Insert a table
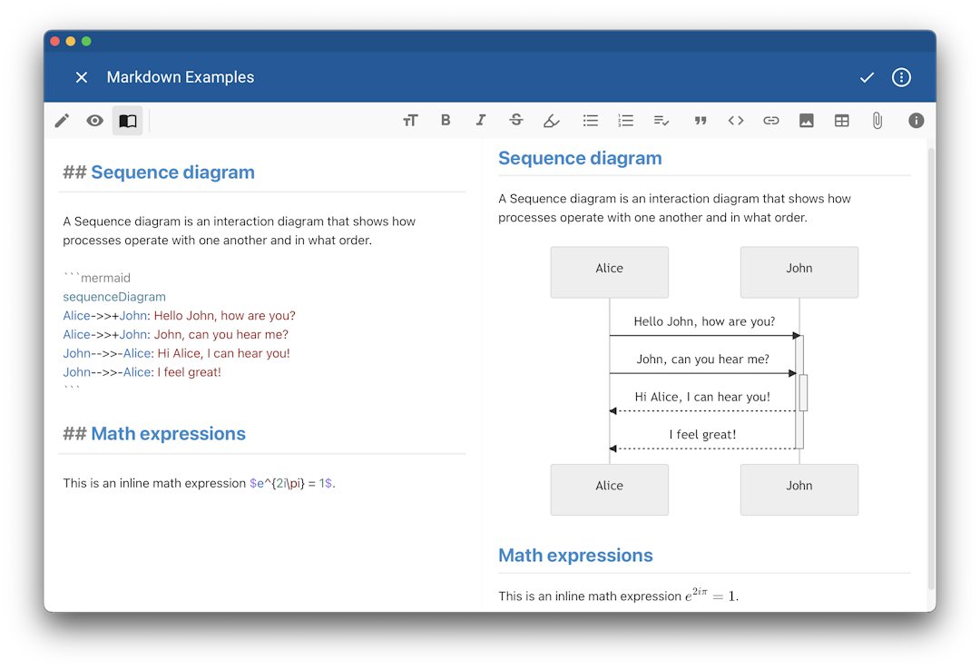980x670 pixels. [841, 120]
